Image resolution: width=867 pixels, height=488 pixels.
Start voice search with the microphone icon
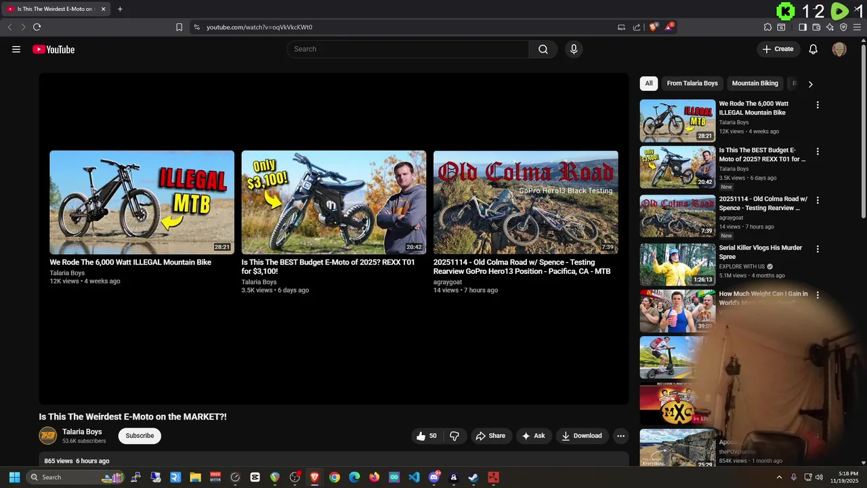tap(574, 49)
